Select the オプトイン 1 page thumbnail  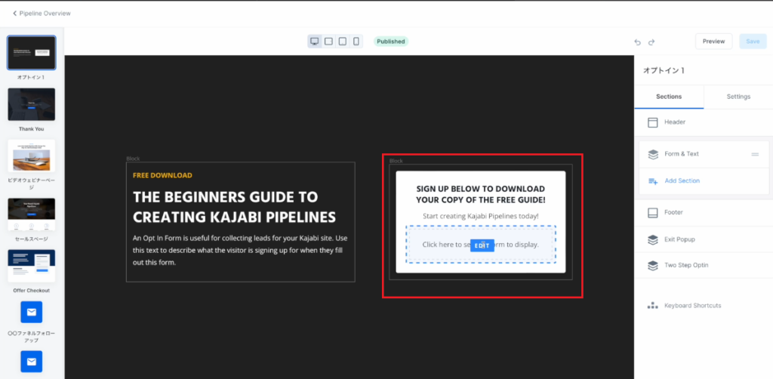coord(32,53)
